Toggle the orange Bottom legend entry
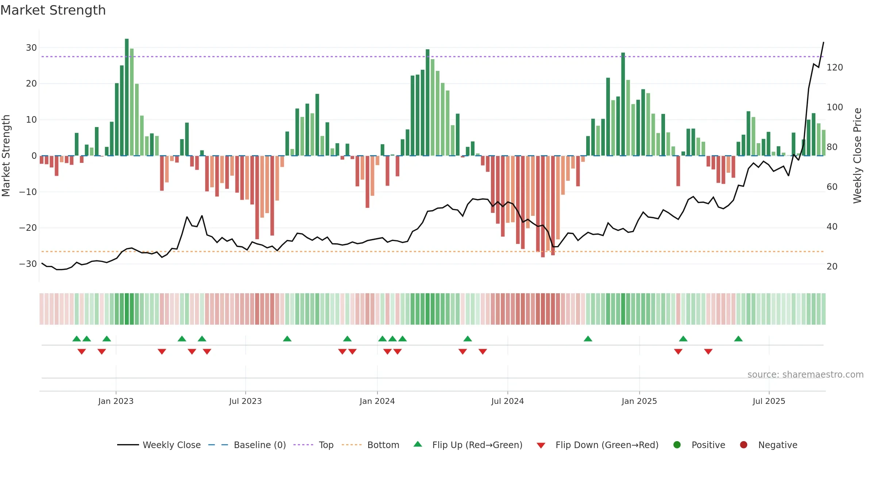This screenshot has height=493, width=876. [370, 445]
